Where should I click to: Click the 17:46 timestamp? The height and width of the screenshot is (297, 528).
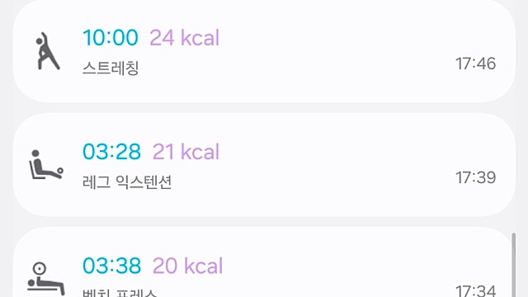point(475,64)
